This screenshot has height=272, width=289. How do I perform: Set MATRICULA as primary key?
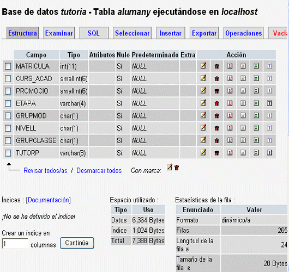230,66
